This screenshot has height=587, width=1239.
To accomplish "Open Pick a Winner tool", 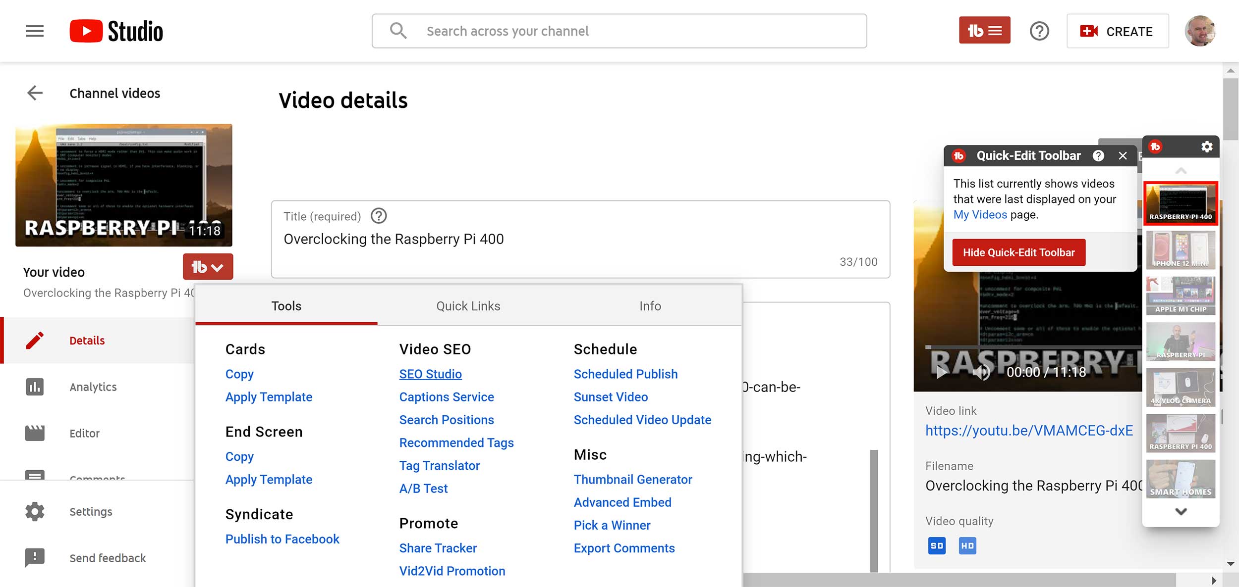I will tap(612, 525).
